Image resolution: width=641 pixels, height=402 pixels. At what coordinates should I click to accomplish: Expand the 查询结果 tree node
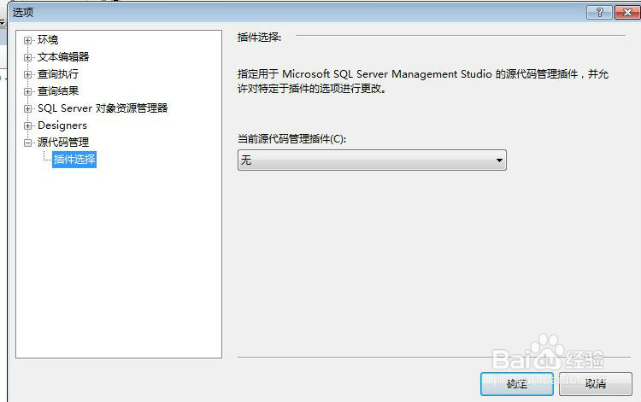[28, 91]
